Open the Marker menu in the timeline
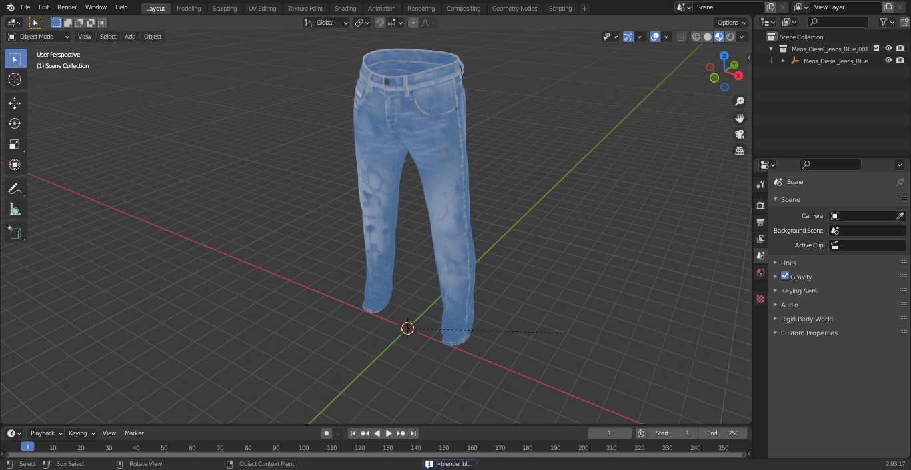Screen dimensions: 911x470 pos(134,433)
